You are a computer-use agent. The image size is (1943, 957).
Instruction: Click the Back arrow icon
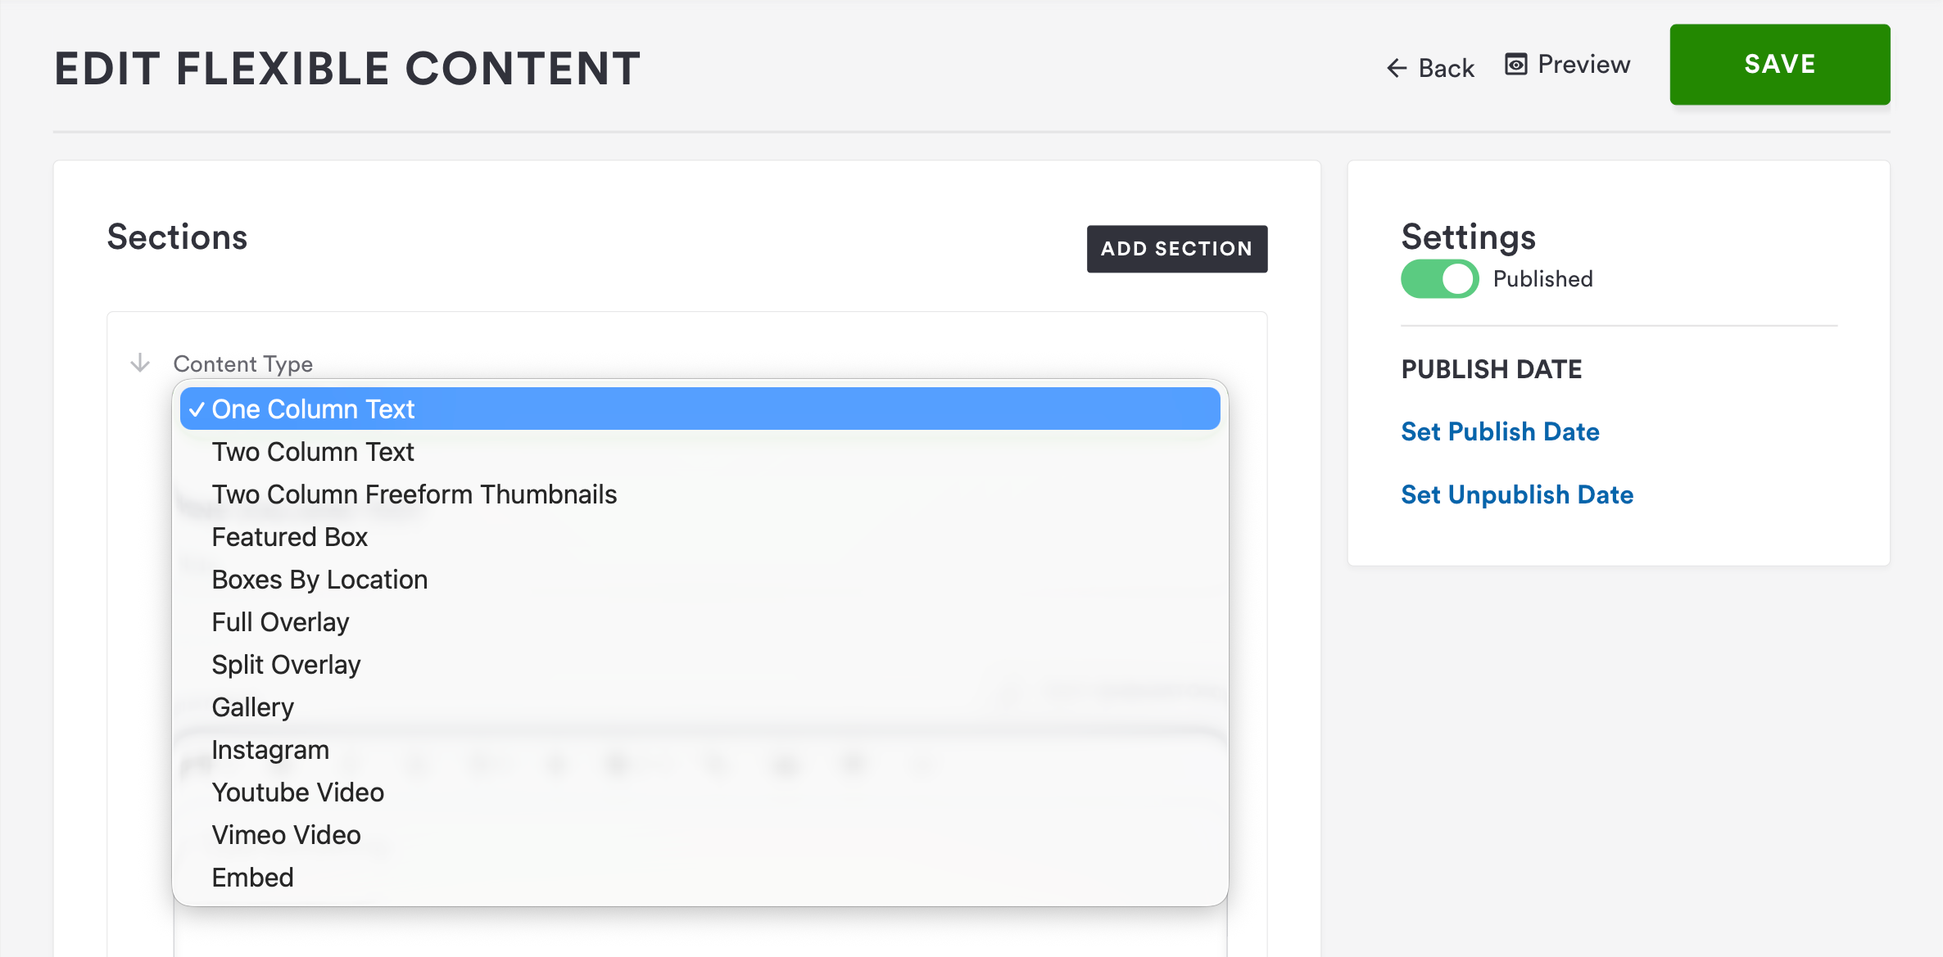[x=1397, y=68]
